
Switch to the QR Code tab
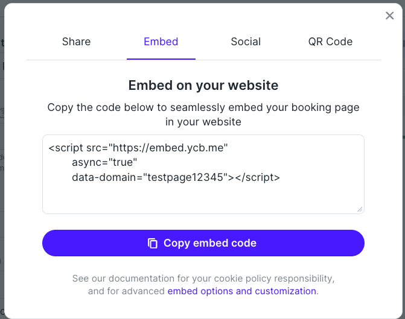click(330, 42)
